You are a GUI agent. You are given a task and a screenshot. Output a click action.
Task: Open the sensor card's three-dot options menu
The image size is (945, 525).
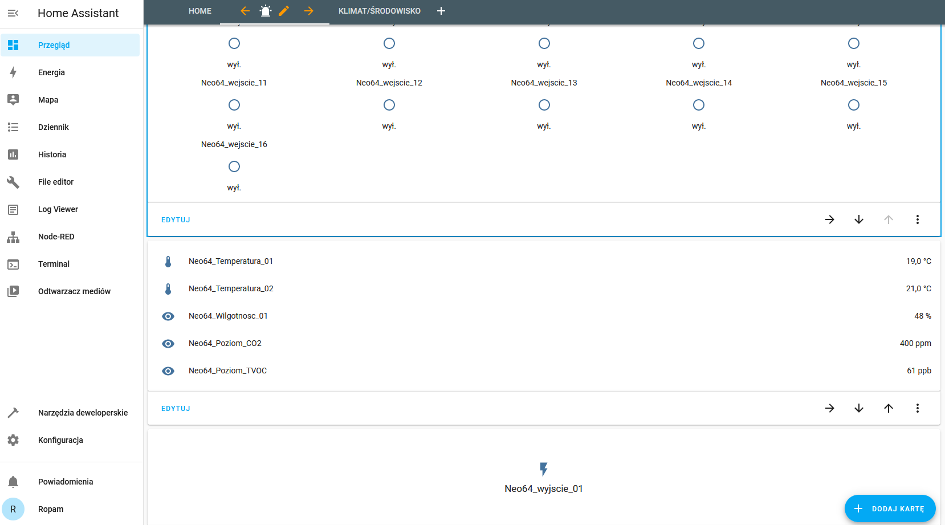coord(917,408)
